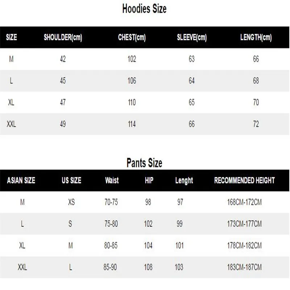Click the Waist column header
Screen dimensions: 290x290
point(112,180)
